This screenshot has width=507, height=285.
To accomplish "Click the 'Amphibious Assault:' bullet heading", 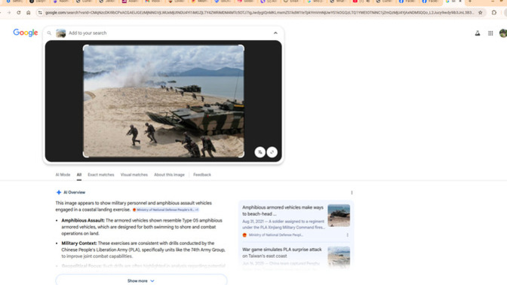I will click(x=83, y=220).
